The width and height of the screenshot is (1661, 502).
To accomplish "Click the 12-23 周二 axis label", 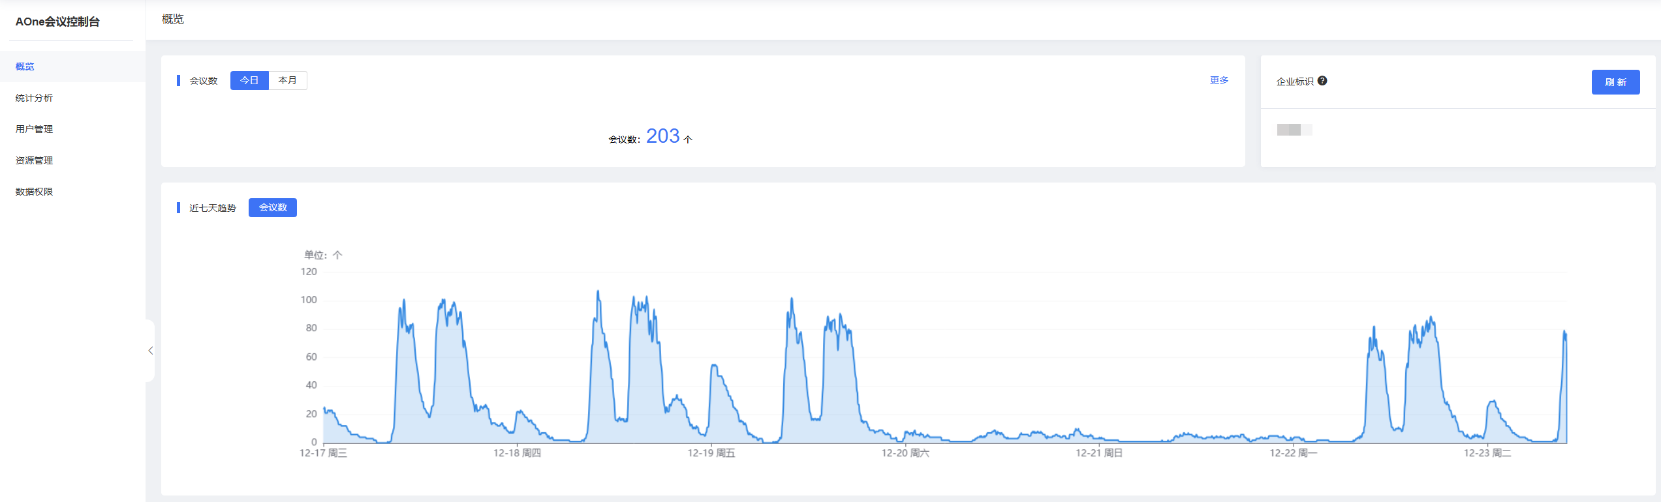I will [1487, 453].
